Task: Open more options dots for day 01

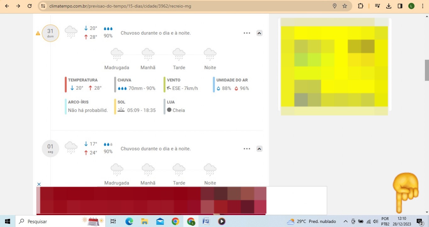Action: tap(247, 149)
